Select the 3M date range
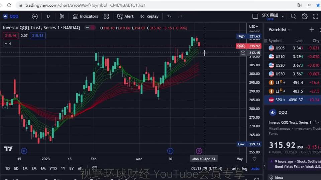This screenshot has height=180, width=321. [34, 169]
